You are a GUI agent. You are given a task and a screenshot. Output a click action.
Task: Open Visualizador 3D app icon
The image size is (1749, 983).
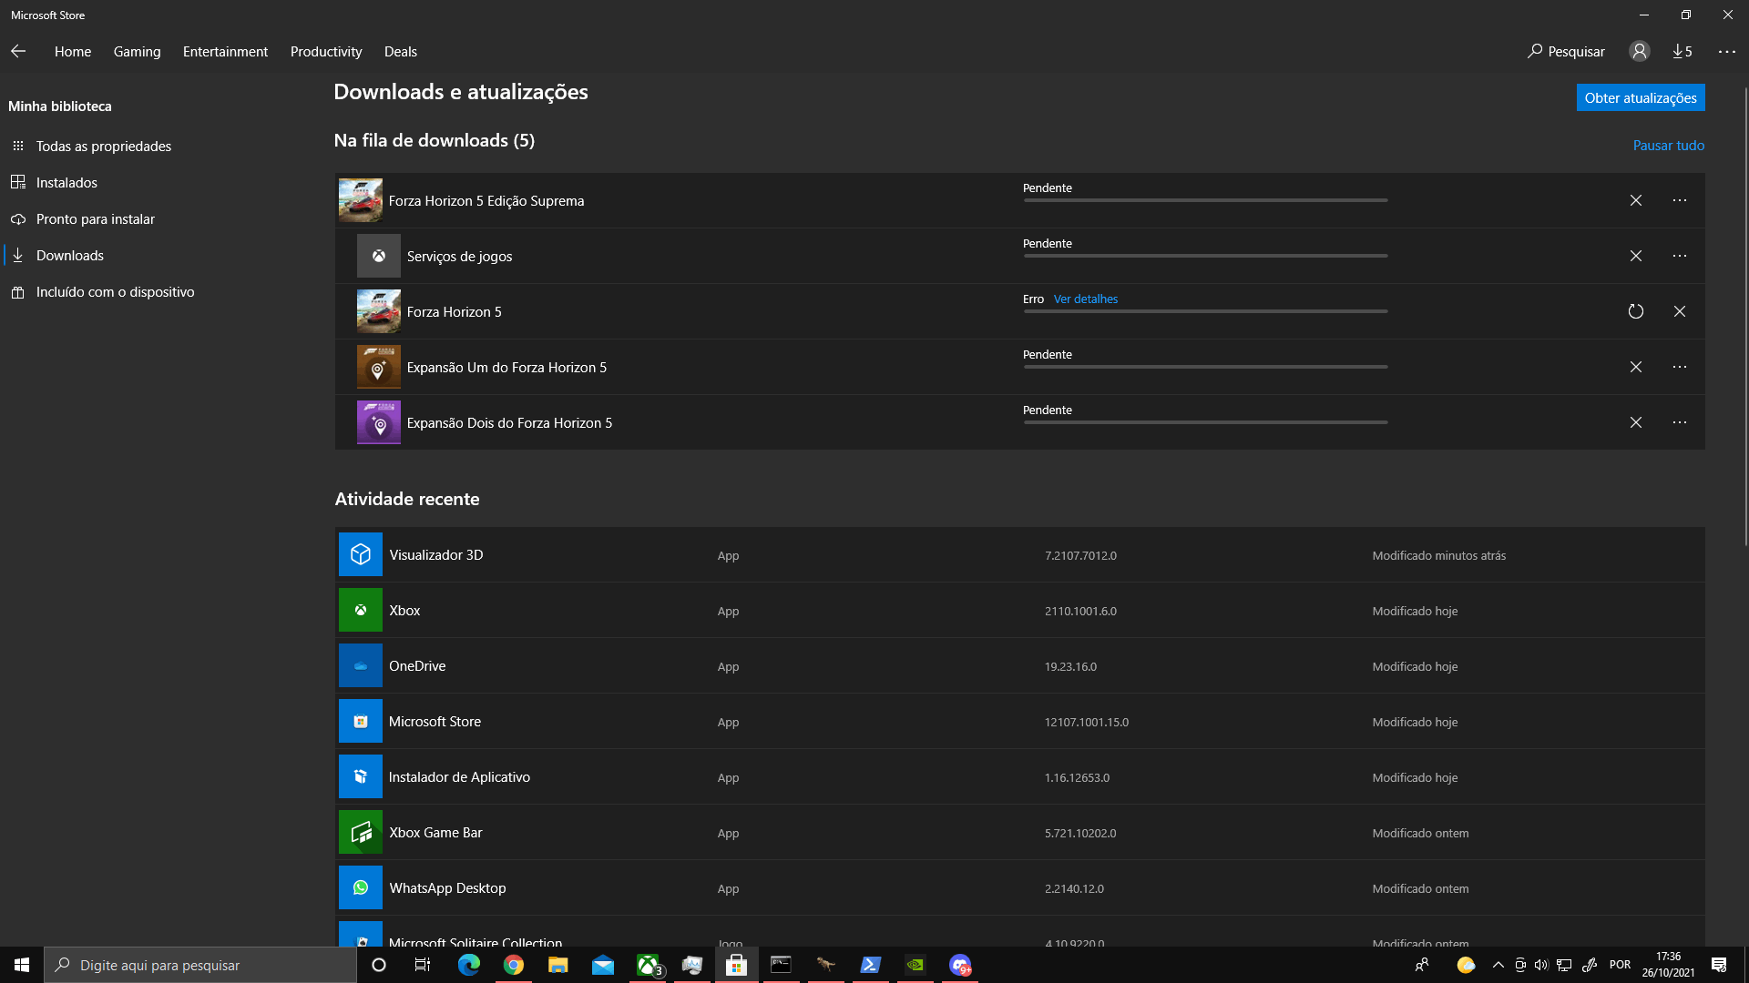pos(361,554)
